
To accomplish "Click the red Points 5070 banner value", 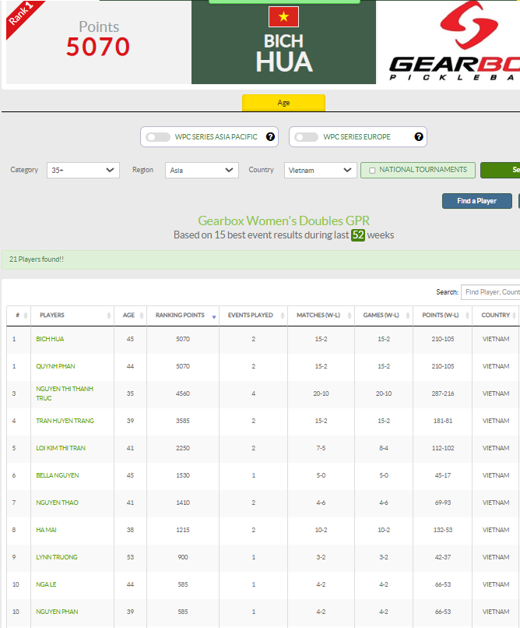I will point(98,47).
